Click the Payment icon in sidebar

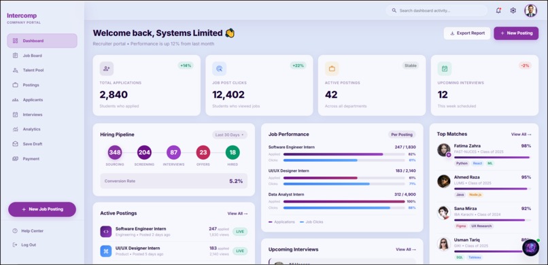pyautogui.click(x=15, y=158)
